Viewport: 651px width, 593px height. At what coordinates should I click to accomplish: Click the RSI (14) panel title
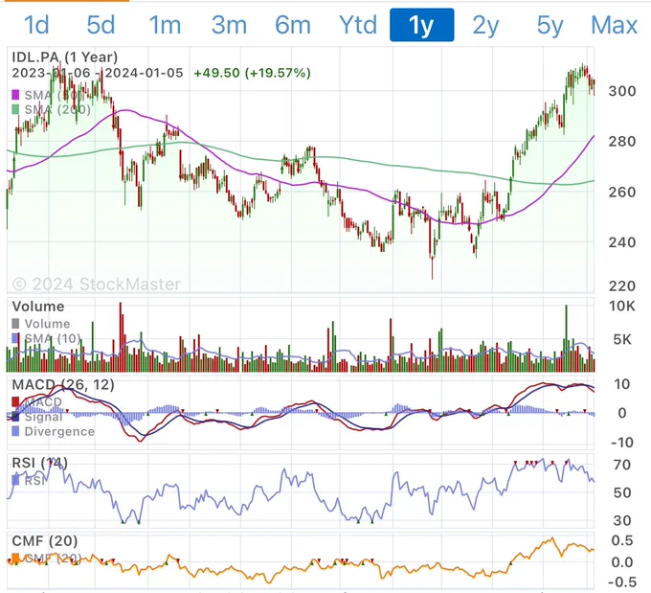coord(40,463)
